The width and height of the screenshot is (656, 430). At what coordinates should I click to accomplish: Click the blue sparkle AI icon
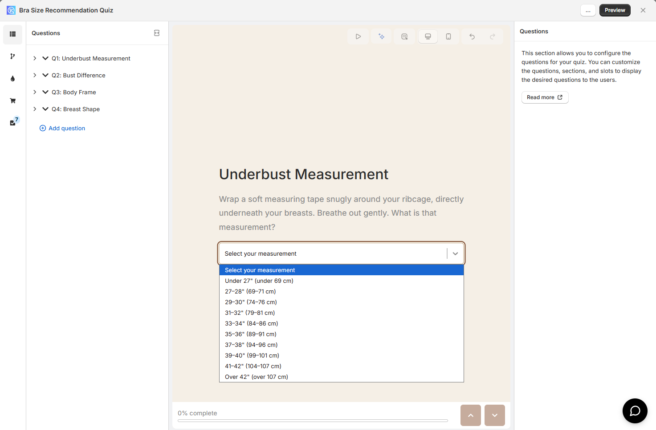(x=381, y=36)
